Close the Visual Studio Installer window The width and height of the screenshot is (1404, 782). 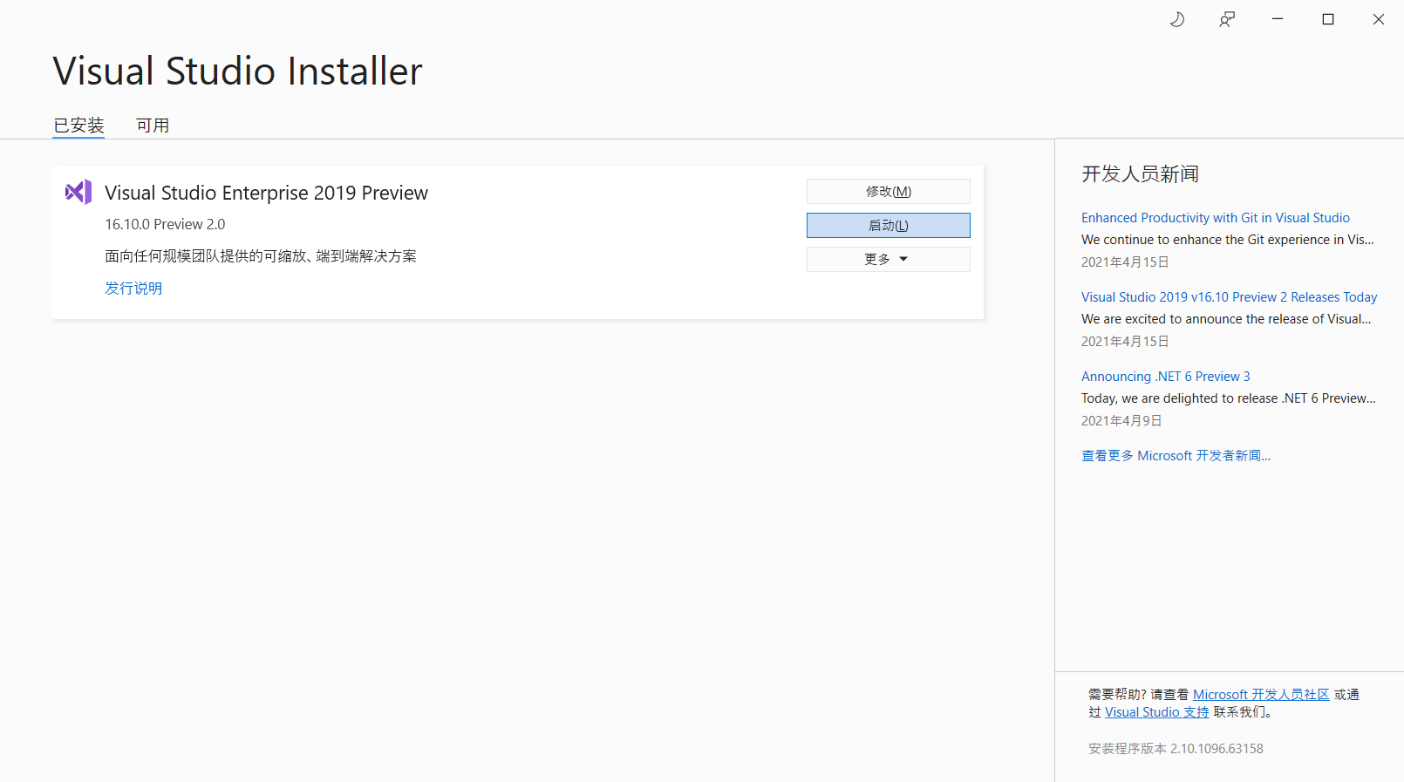1379,19
